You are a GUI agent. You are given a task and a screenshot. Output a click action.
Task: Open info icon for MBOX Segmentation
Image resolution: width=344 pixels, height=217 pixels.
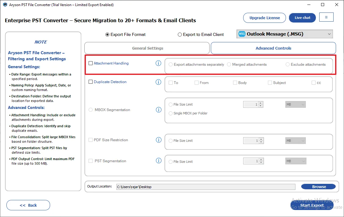pyautogui.click(x=159, y=110)
